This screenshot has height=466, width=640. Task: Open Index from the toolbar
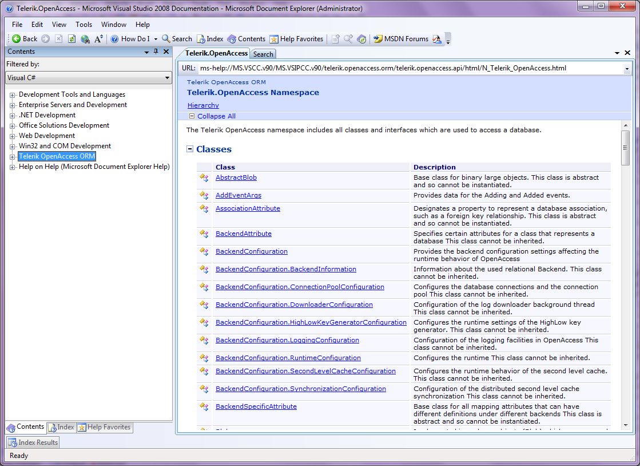210,39
